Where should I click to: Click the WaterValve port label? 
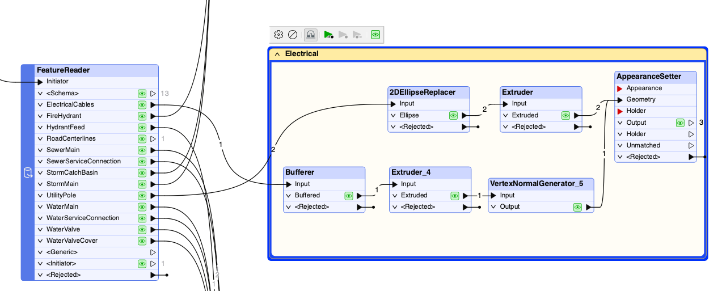pos(63,229)
